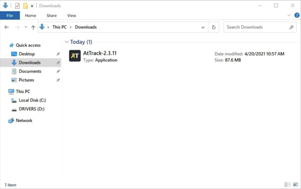Select the Home ribbon tab
The height and width of the screenshot is (189, 301).
(x=30, y=15)
